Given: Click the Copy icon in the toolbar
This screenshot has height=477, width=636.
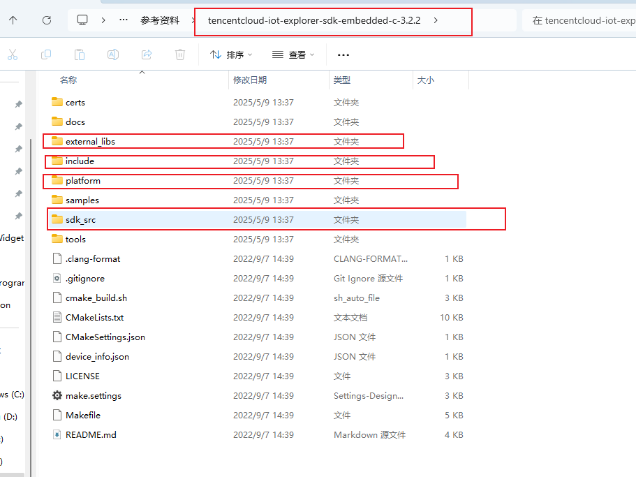Looking at the screenshot, I should click(x=46, y=54).
